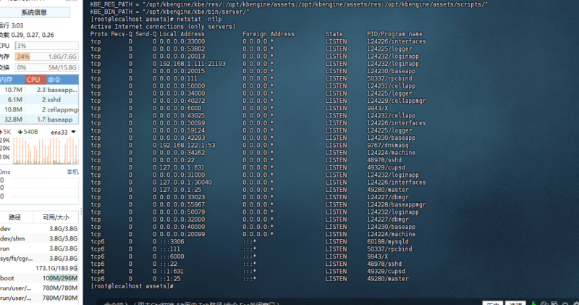Image resolution: width=579 pixels, height=305 pixels.
Task: Click the 路径 disk column header
Action: click(x=14, y=217)
